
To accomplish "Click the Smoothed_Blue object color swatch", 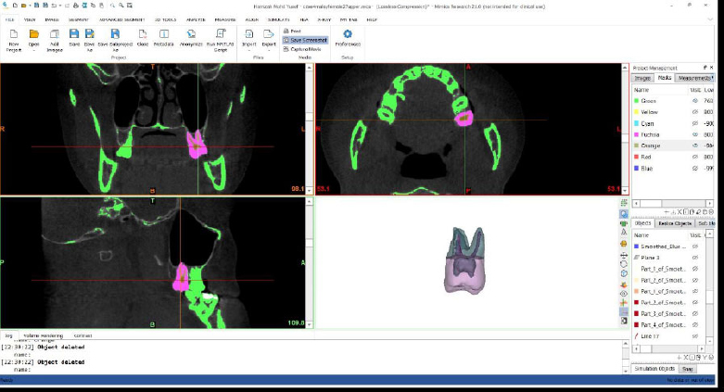I will 636,247.
